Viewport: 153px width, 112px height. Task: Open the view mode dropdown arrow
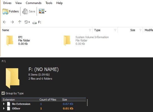[x=45, y=12]
